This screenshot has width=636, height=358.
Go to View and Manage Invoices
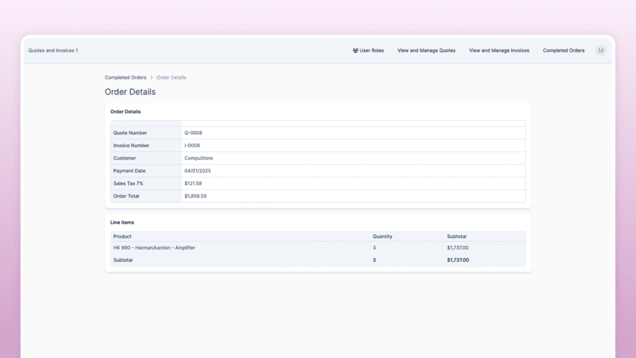coord(499,50)
